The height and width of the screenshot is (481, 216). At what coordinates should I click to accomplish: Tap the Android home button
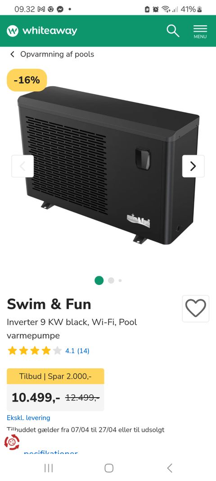pyautogui.click(x=109, y=468)
